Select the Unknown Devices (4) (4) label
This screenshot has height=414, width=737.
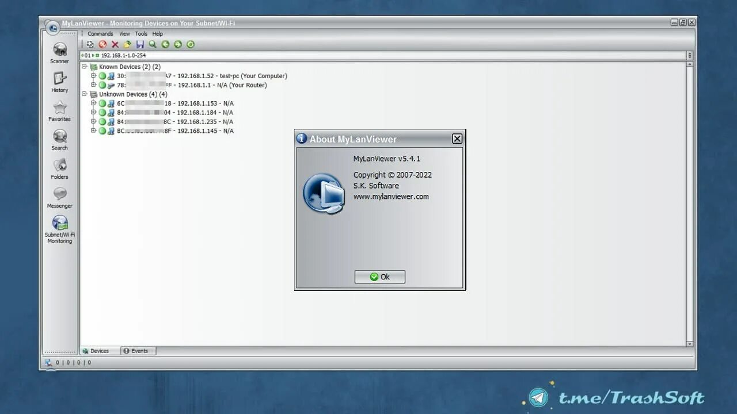(x=133, y=94)
